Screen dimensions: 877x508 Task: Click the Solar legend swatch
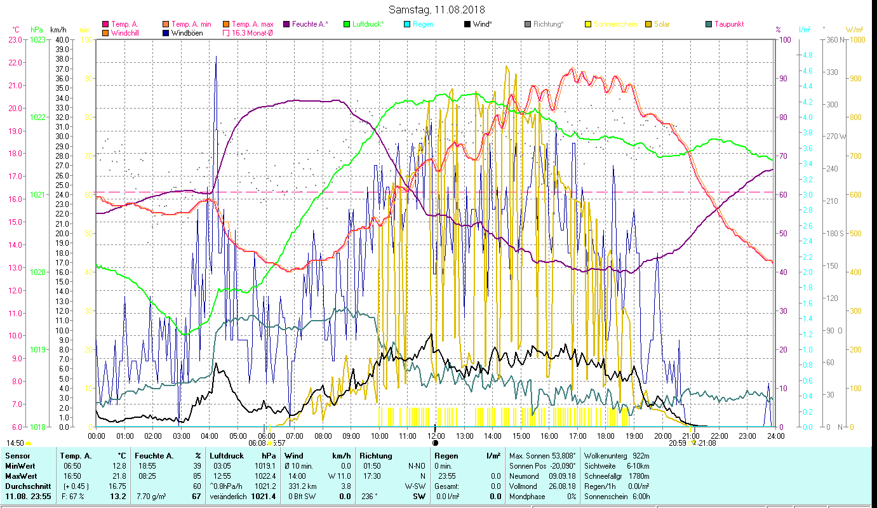pos(648,24)
